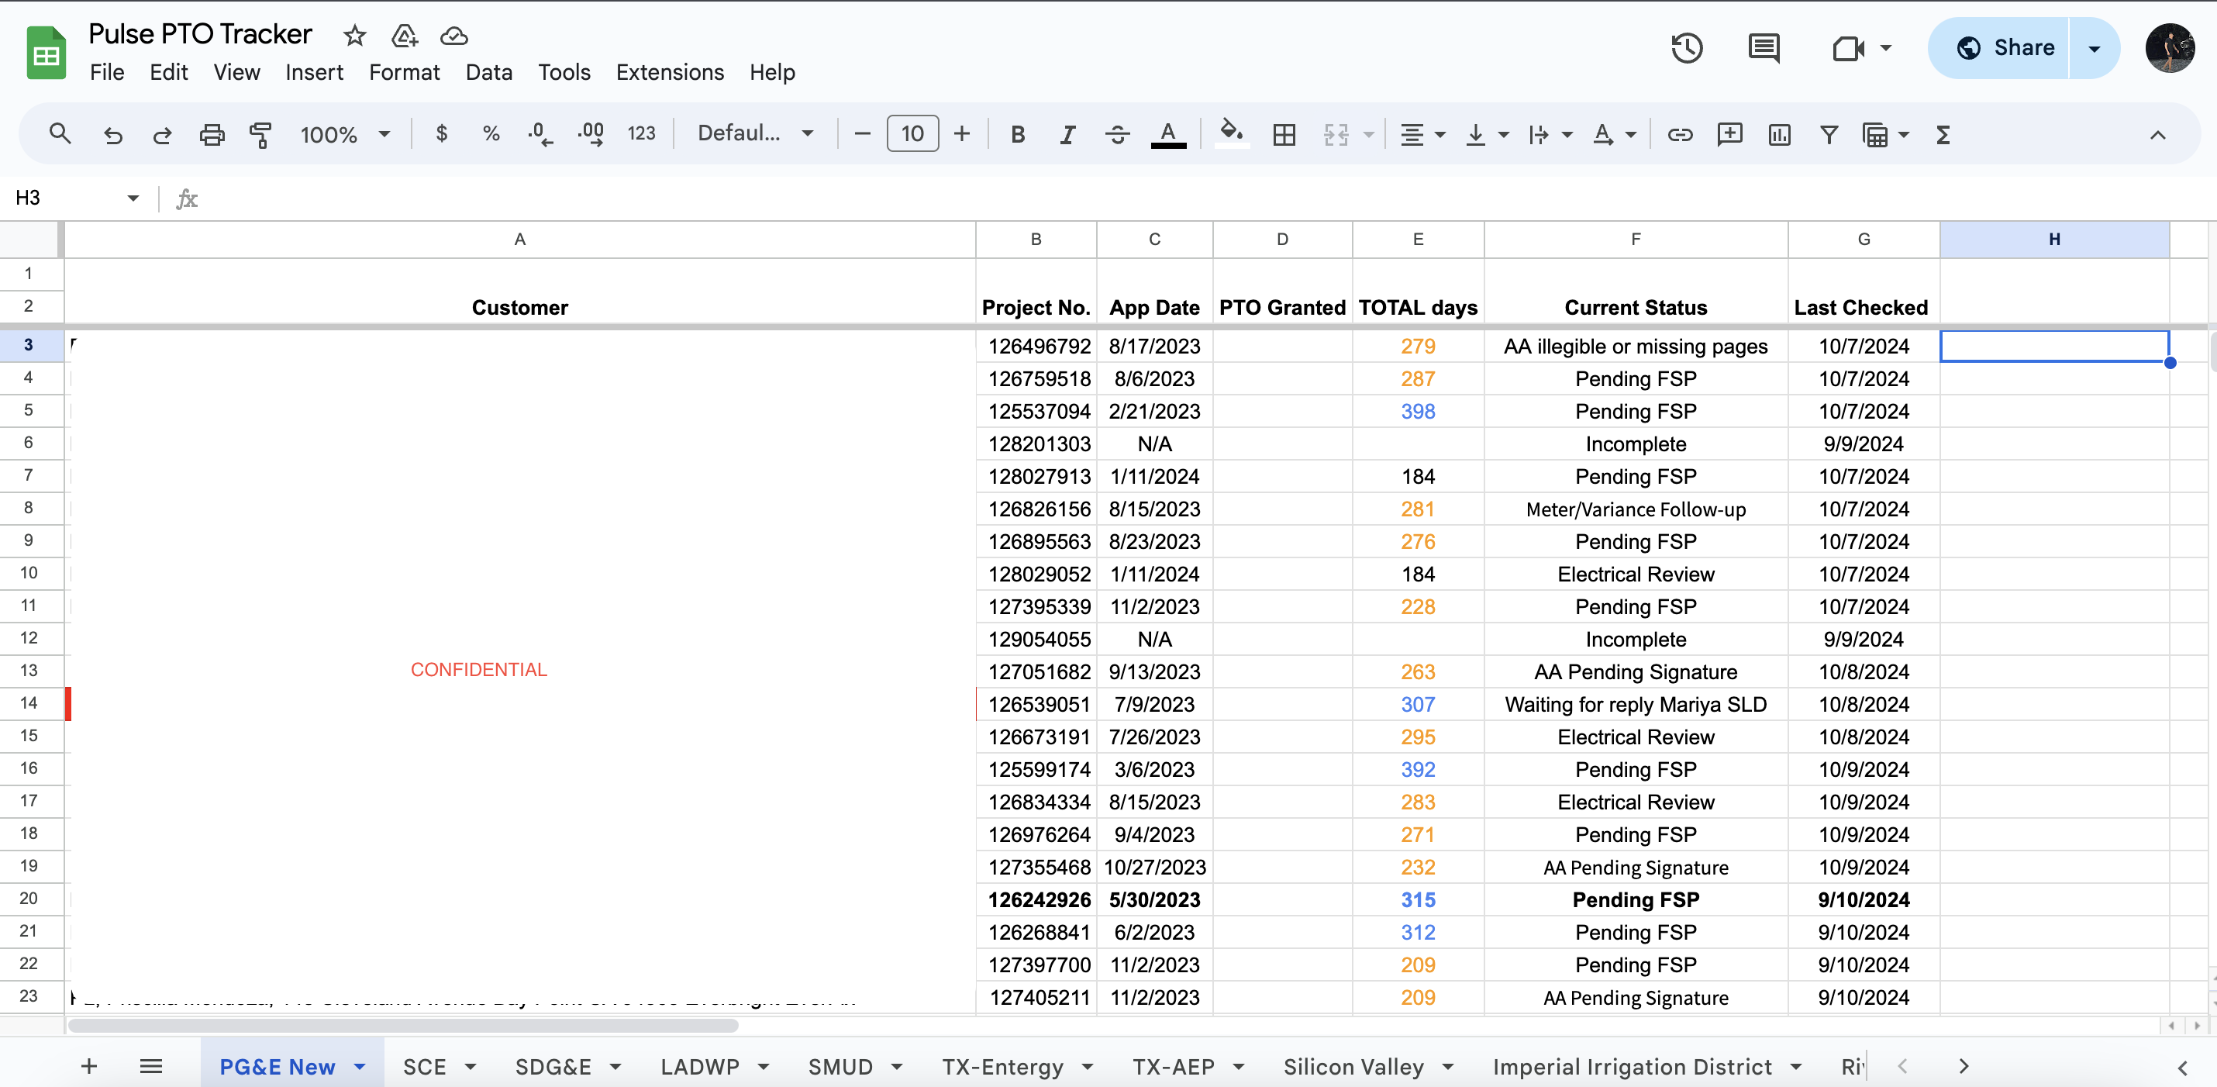The height and width of the screenshot is (1087, 2217).
Task: Select column F header
Action: tap(1635, 240)
